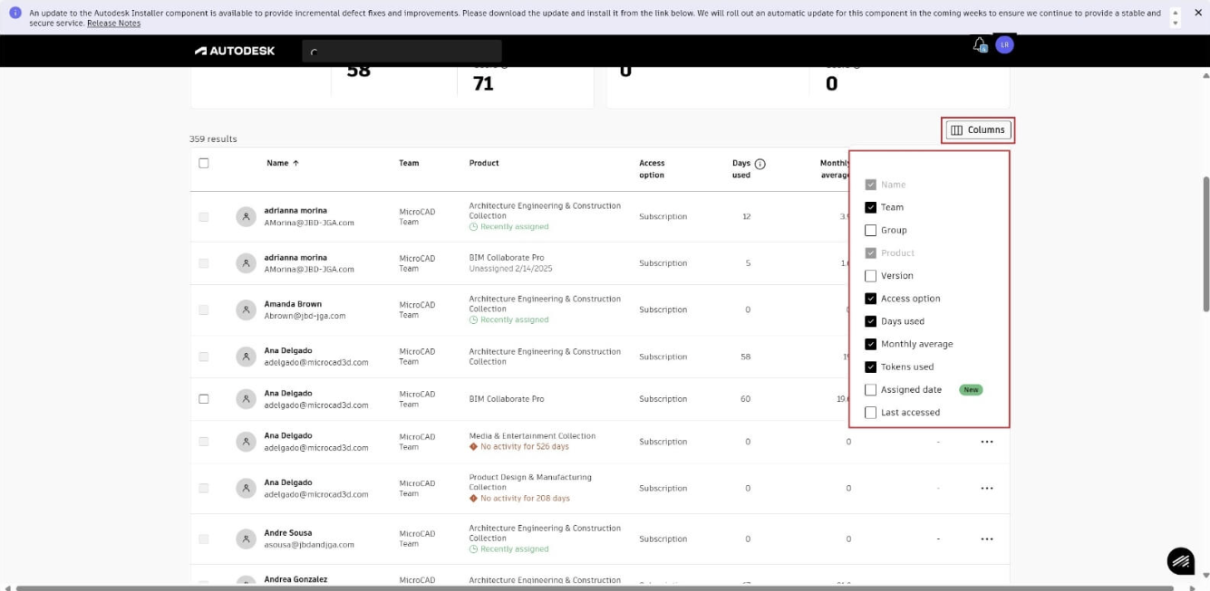Image resolution: width=1210 pixels, height=591 pixels.
Task: Open the more-options ellipsis for Andre Sousa
Action: tap(987, 539)
